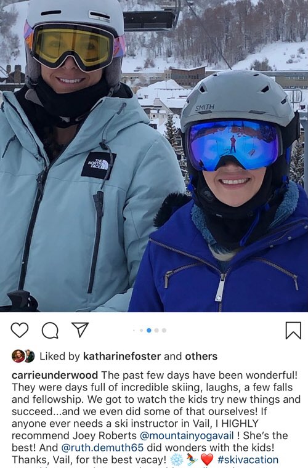Open the liker profile avatars

pyautogui.click(x=23, y=356)
